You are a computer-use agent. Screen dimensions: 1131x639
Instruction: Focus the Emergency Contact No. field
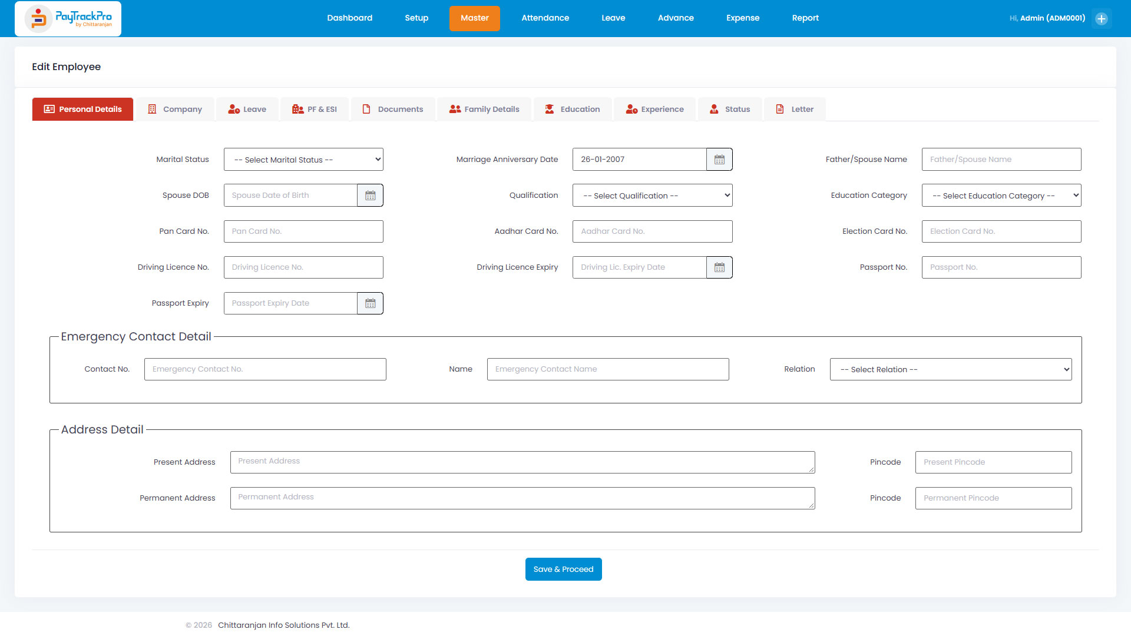265,369
